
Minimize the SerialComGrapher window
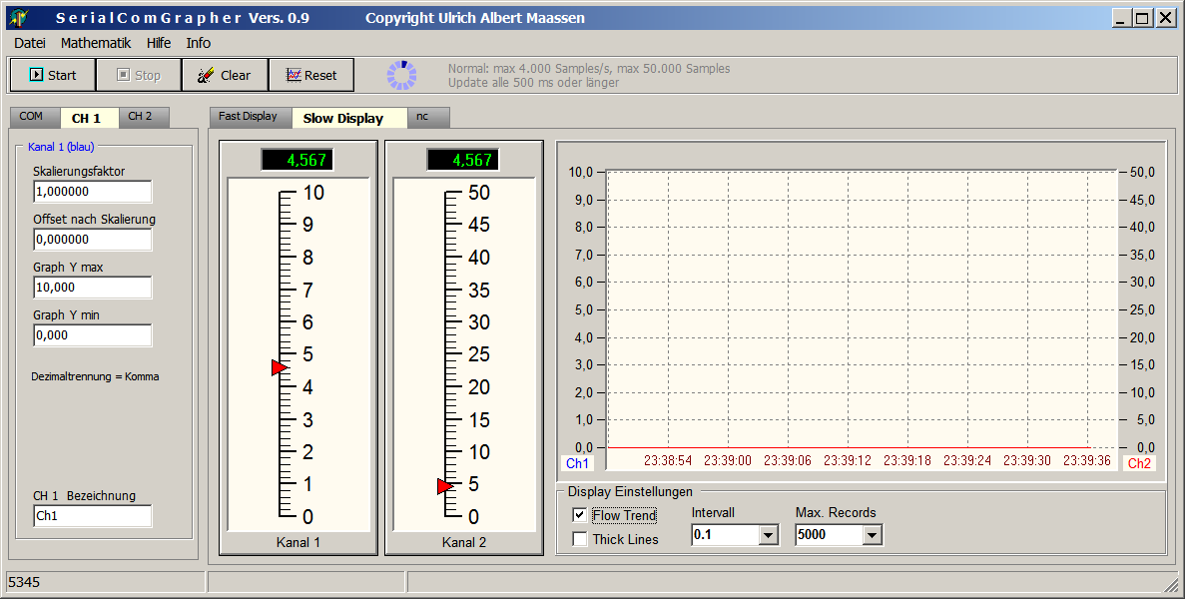(1120, 18)
